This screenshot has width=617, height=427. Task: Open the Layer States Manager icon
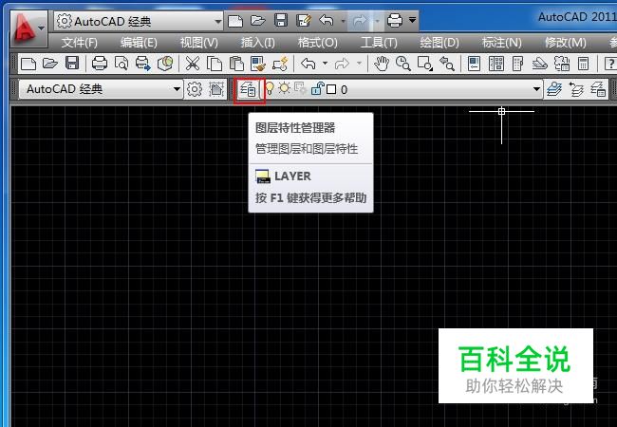click(598, 89)
